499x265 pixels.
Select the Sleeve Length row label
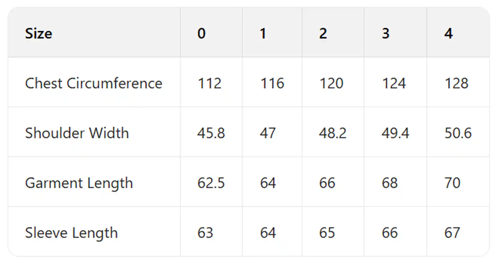tap(71, 233)
